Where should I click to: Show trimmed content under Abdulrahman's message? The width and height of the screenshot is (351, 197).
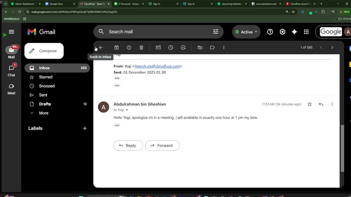click(x=117, y=125)
